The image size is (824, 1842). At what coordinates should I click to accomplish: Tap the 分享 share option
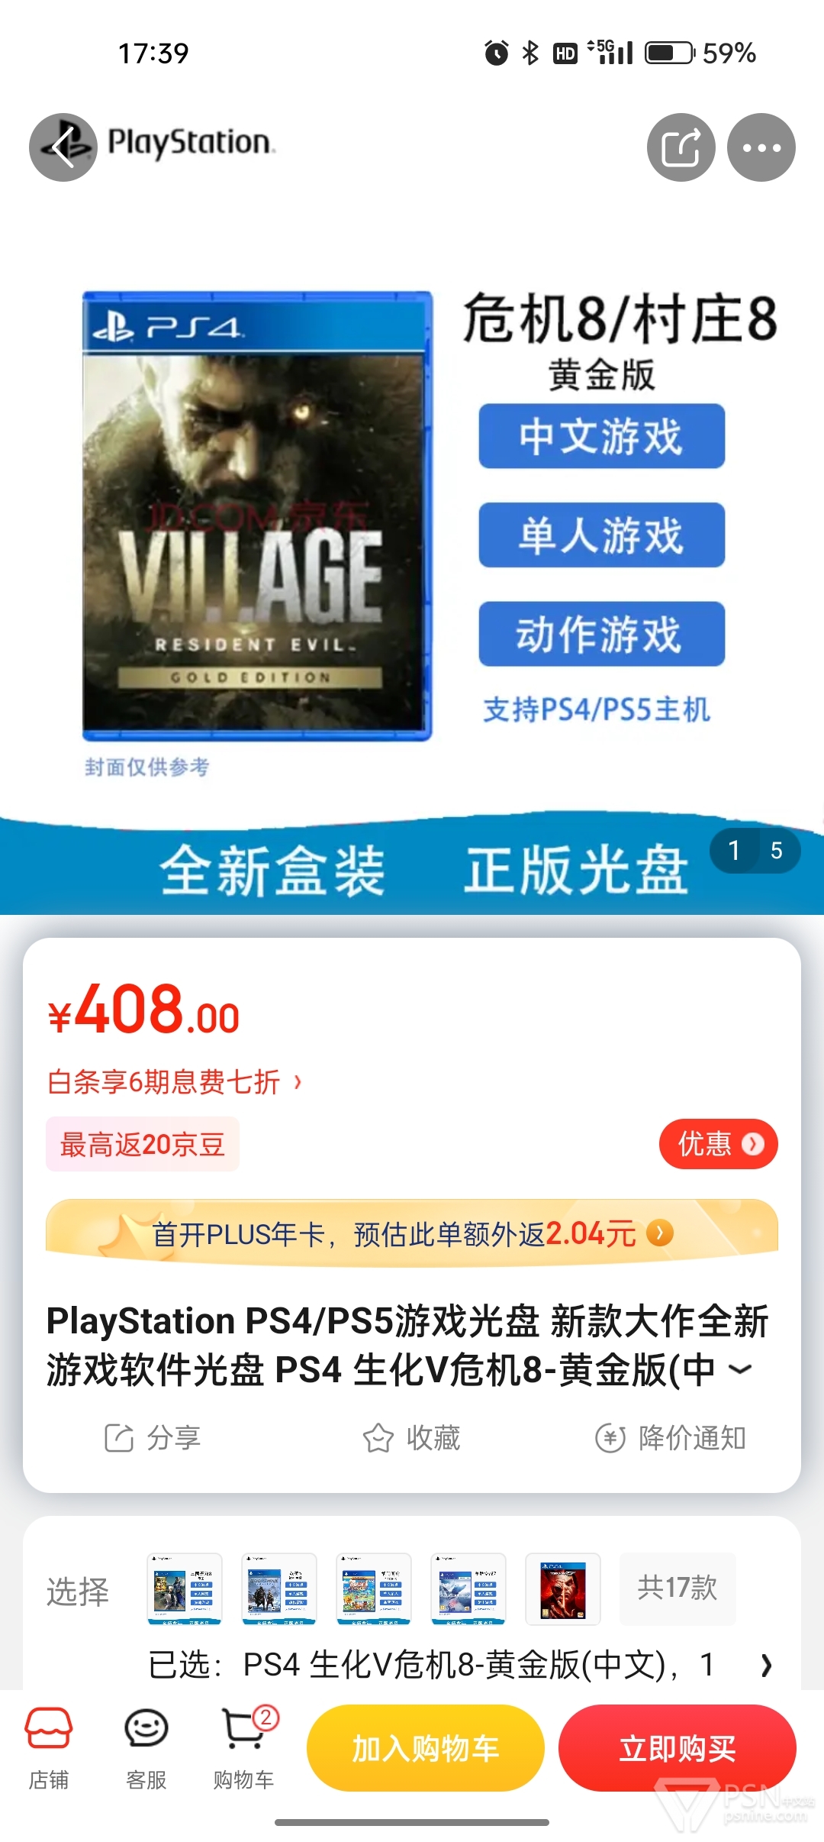[152, 1438]
